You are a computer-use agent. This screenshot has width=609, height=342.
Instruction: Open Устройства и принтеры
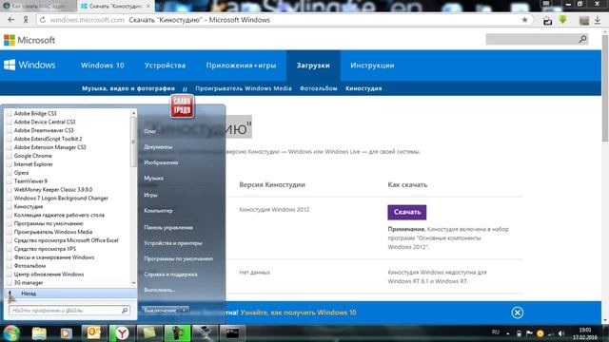pos(173,243)
